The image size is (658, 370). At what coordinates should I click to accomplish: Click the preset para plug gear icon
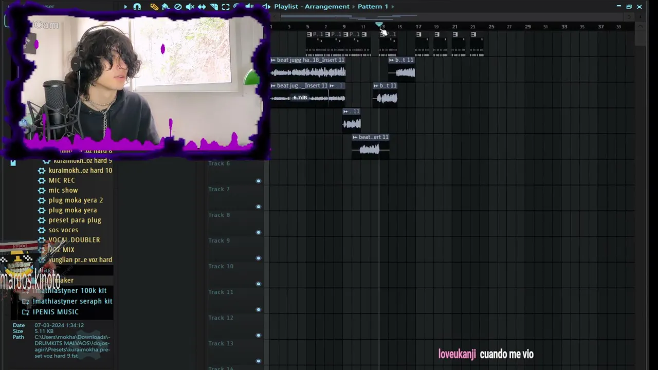coord(42,220)
